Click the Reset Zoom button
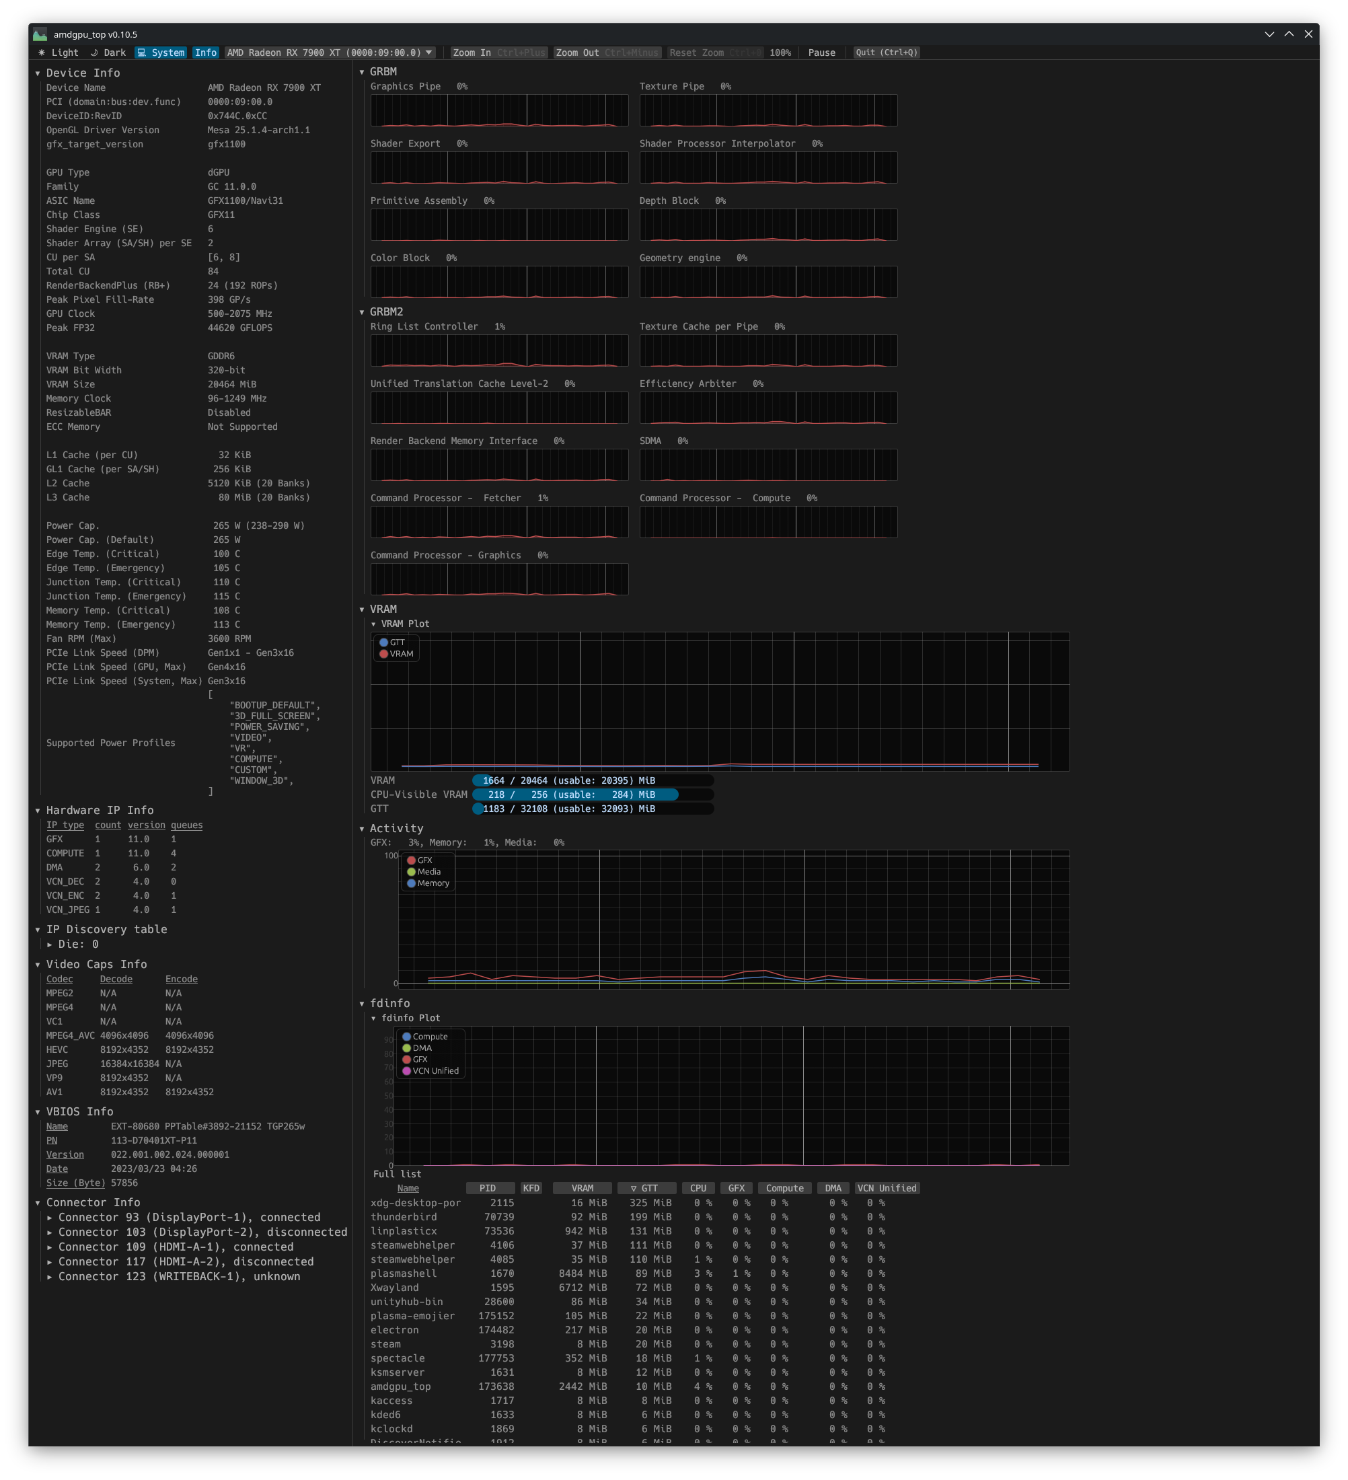 (715, 53)
